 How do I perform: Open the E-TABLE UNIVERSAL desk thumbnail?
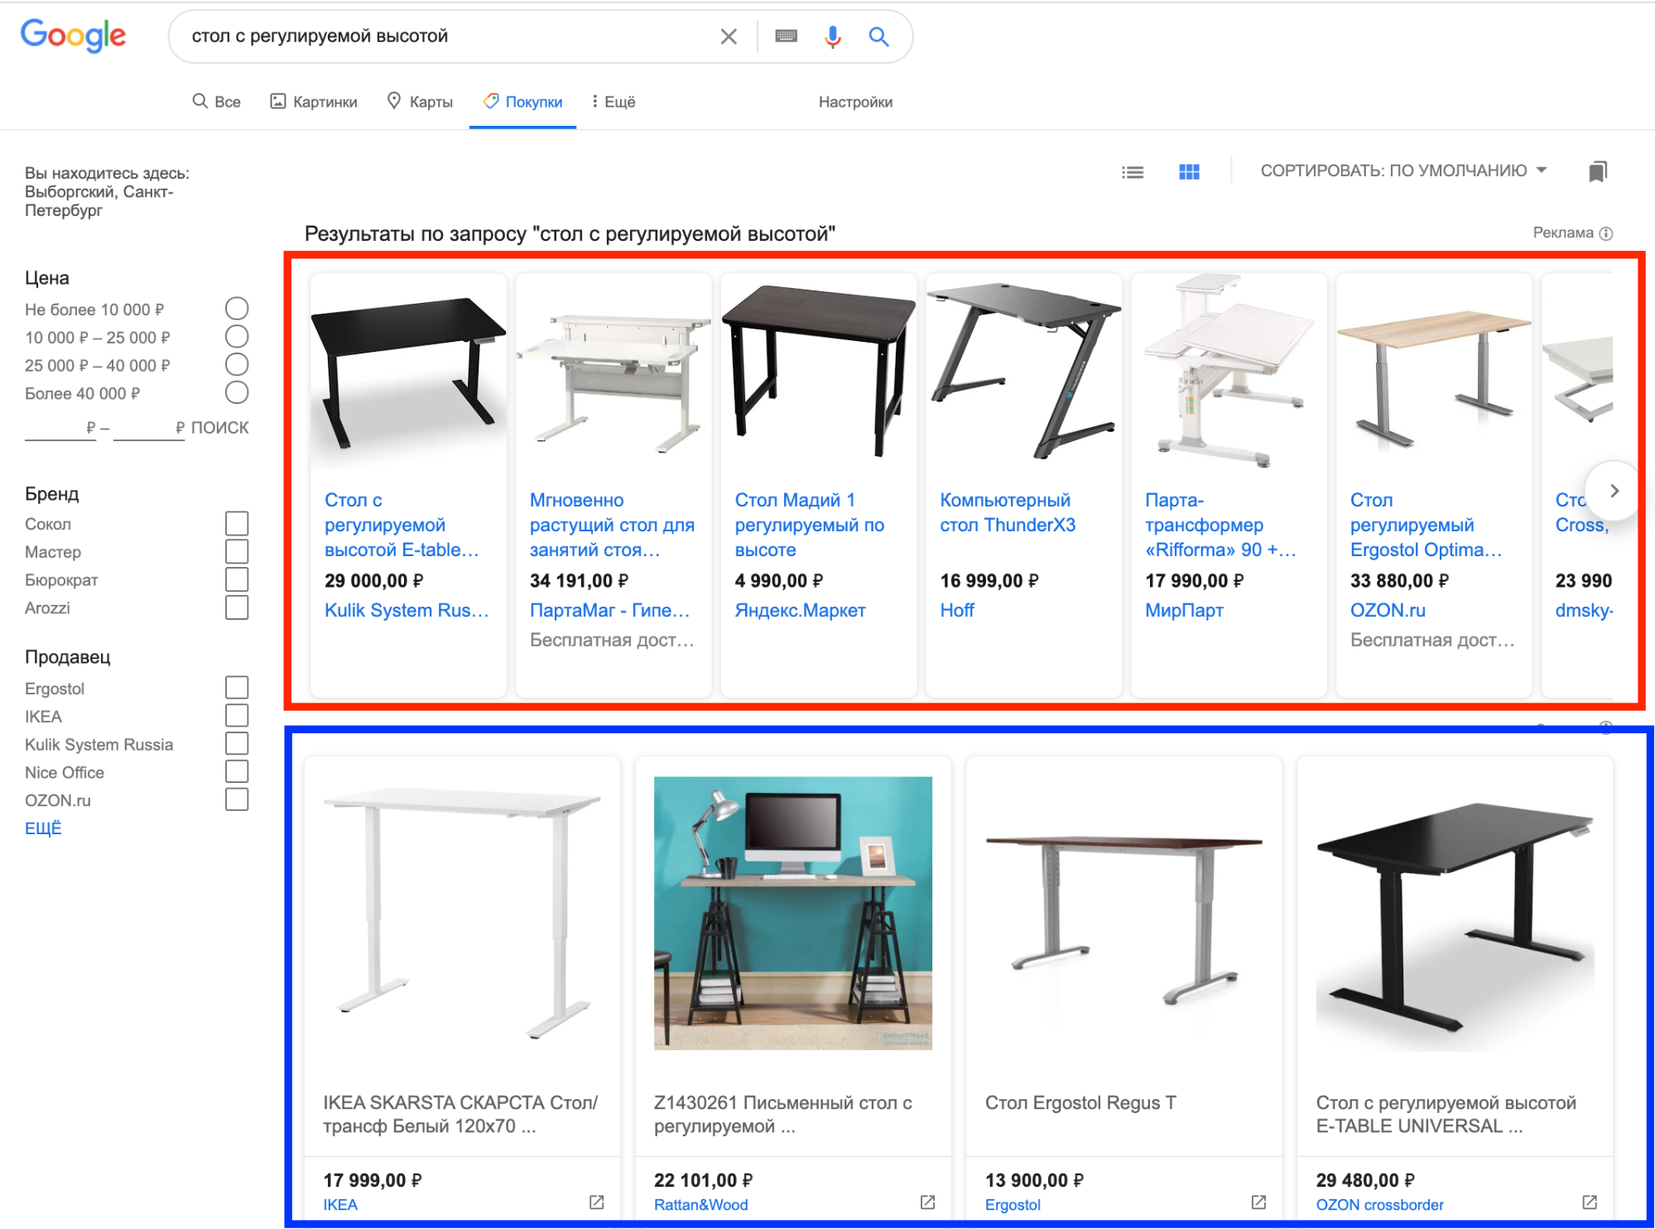pyautogui.click(x=1455, y=914)
